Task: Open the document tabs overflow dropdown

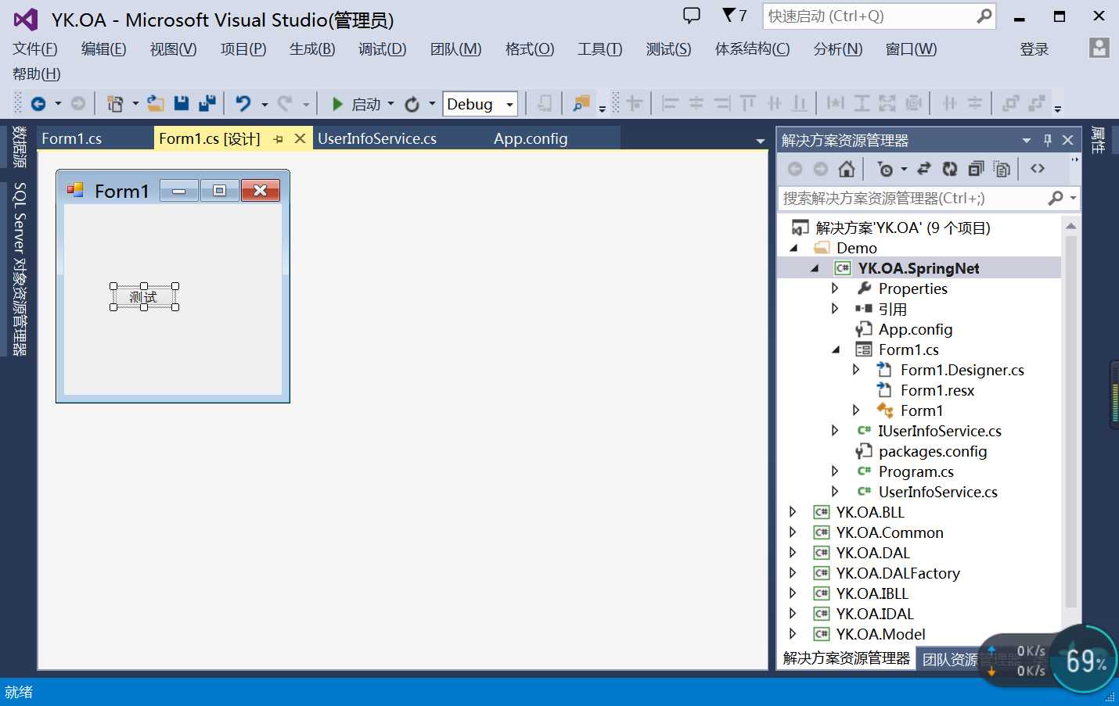Action: [x=760, y=141]
